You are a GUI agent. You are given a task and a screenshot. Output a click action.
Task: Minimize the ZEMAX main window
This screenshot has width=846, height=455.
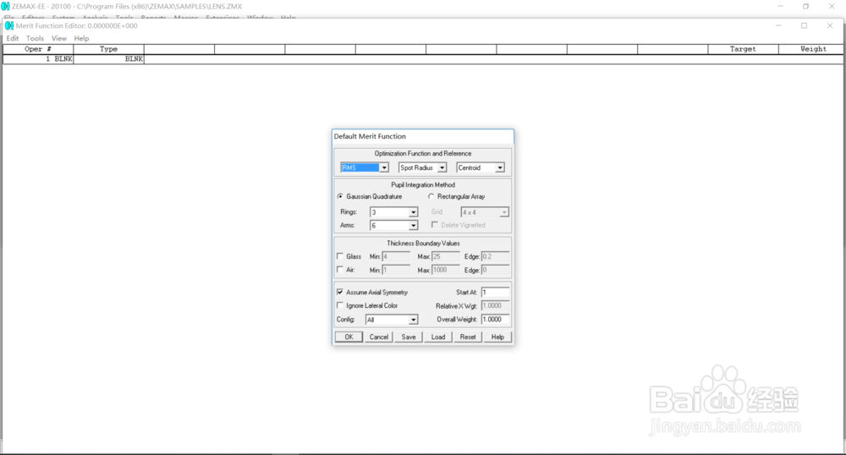click(x=780, y=6)
